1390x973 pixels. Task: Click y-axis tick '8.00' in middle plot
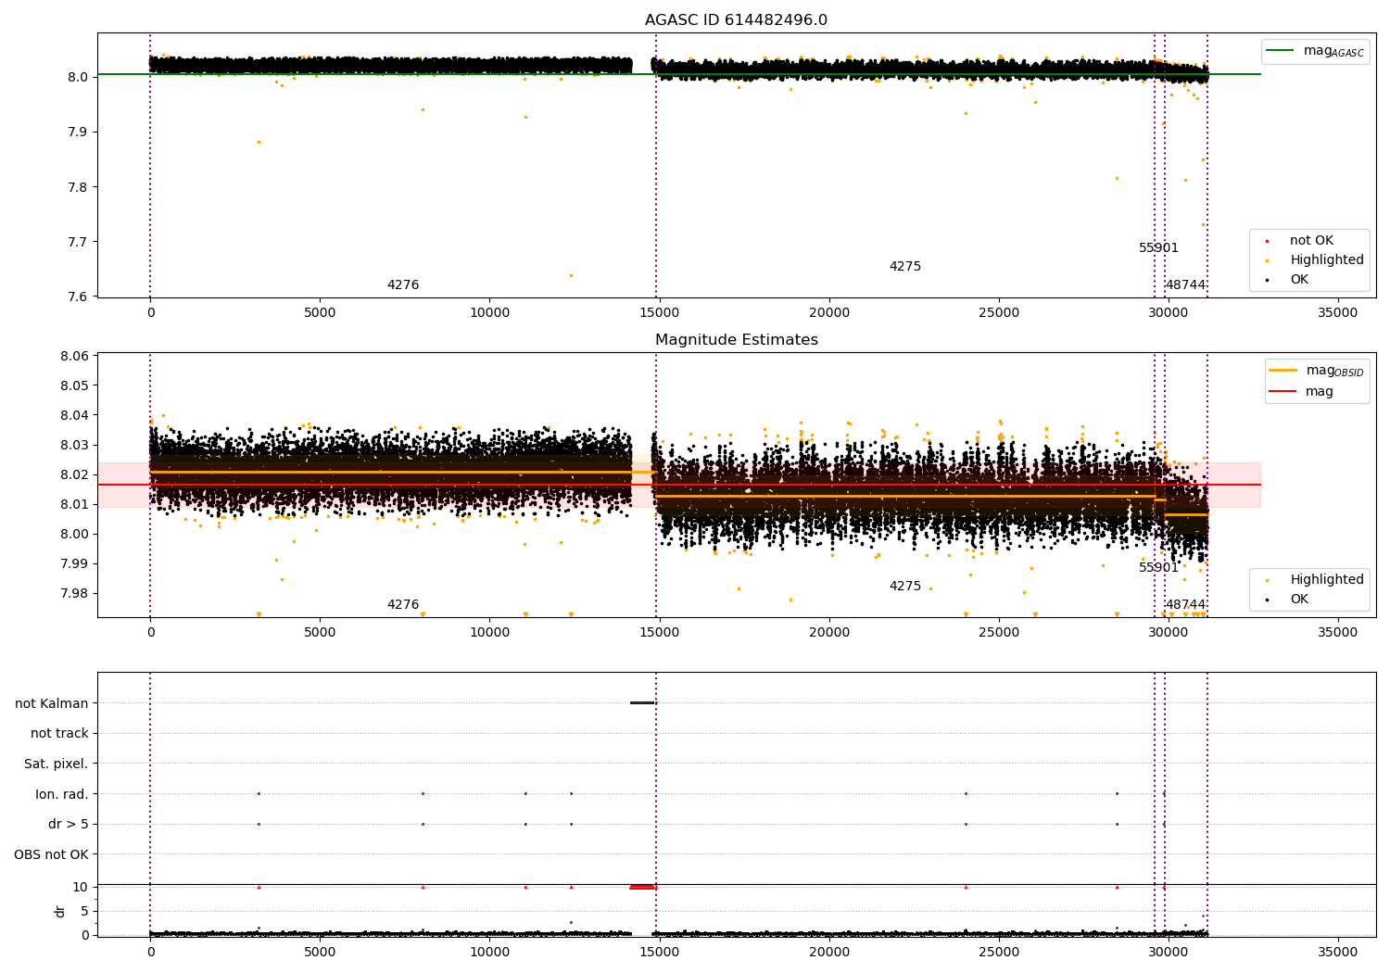tap(75, 534)
